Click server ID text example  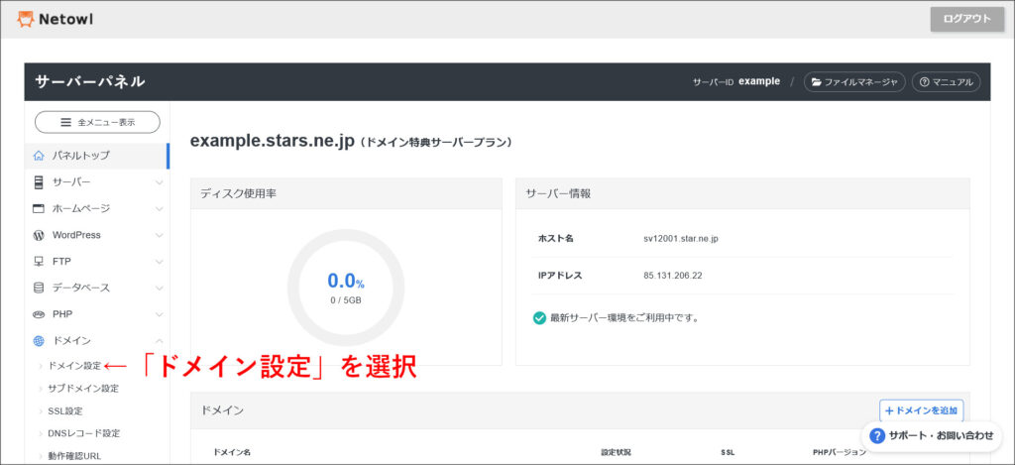(759, 81)
